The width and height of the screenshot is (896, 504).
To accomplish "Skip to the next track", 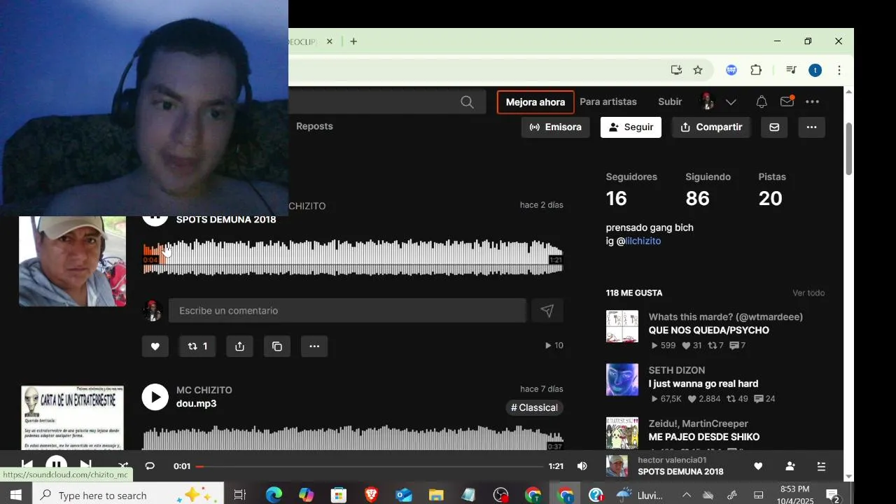I will click(85, 465).
